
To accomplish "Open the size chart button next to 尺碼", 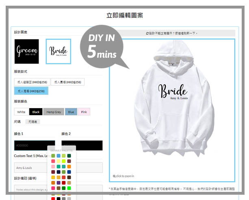I will pyautogui.click(x=32, y=122).
